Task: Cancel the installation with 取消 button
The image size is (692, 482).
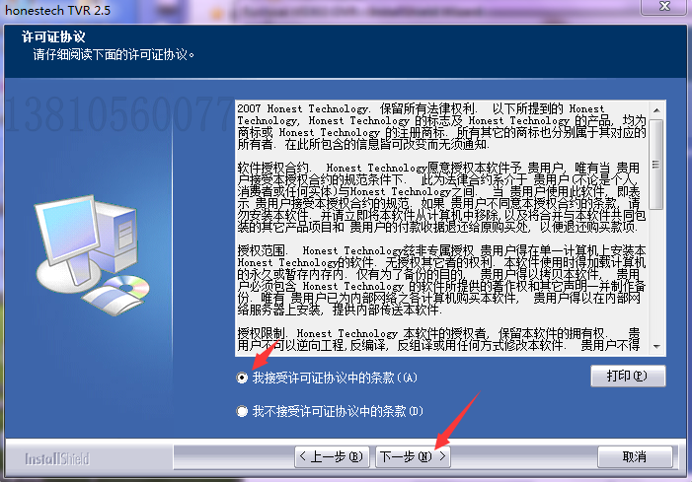Action: [x=635, y=457]
